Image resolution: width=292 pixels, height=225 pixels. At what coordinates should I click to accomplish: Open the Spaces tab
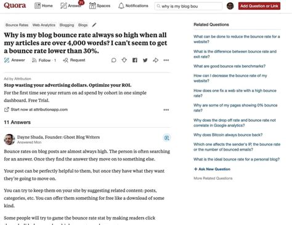click(100, 6)
